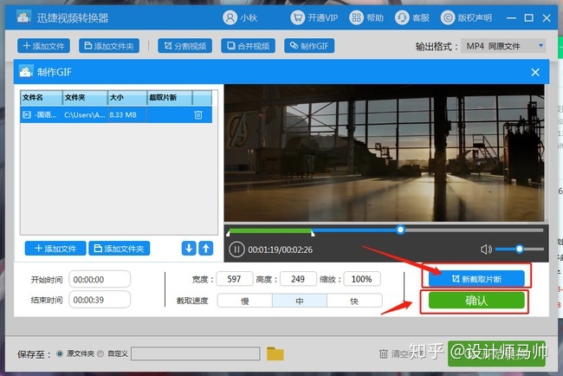The width and height of the screenshot is (563, 376).
Task: Click the top toolbar 添加文件夹 button
Action: [x=109, y=46]
